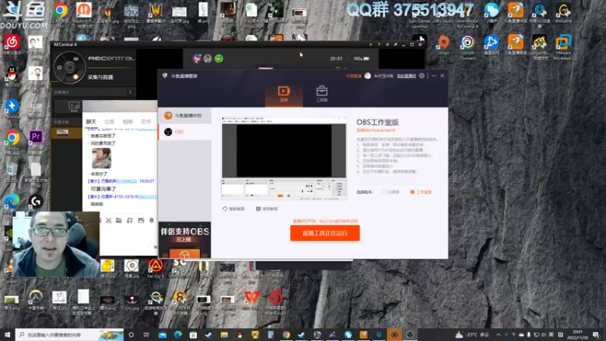Open File Explorer from the taskbar
This screenshot has height=341, width=606.
click(224, 335)
